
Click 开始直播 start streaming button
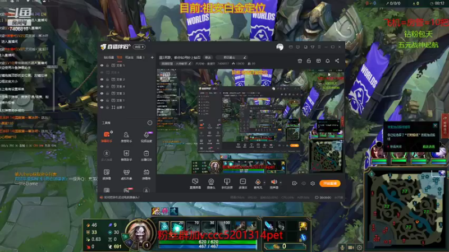pos(330,184)
